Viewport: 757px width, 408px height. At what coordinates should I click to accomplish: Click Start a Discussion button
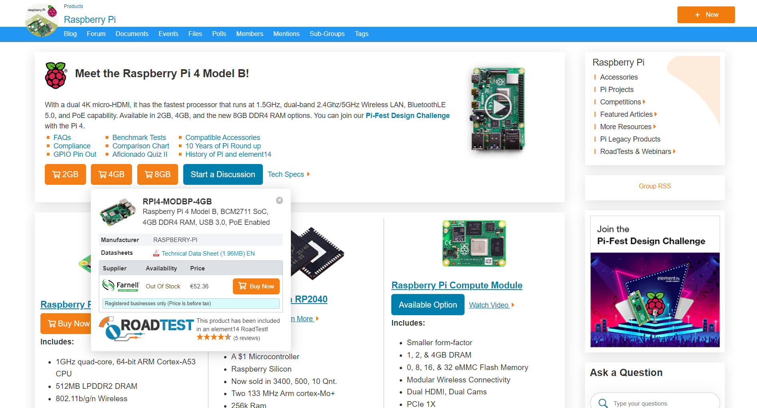click(223, 174)
